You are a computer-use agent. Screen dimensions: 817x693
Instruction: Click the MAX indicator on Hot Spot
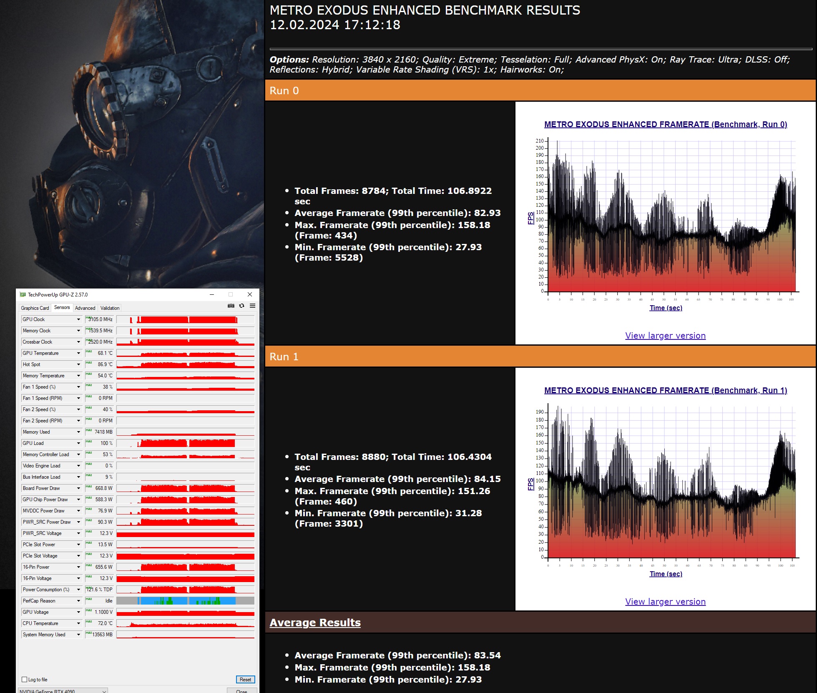[89, 363]
